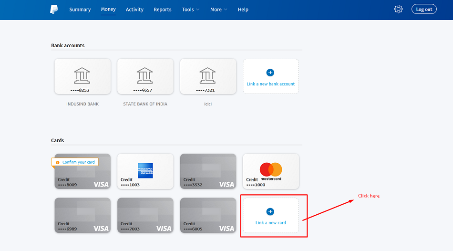Click the plus icon to link bank account
The height and width of the screenshot is (251, 453).
pyautogui.click(x=270, y=73)
